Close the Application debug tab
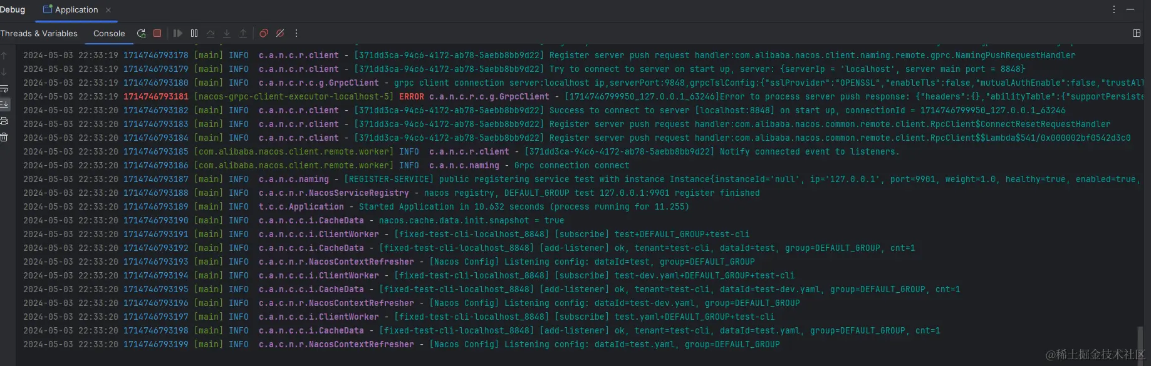This screenshot has height=366, width=1151. 108,10
